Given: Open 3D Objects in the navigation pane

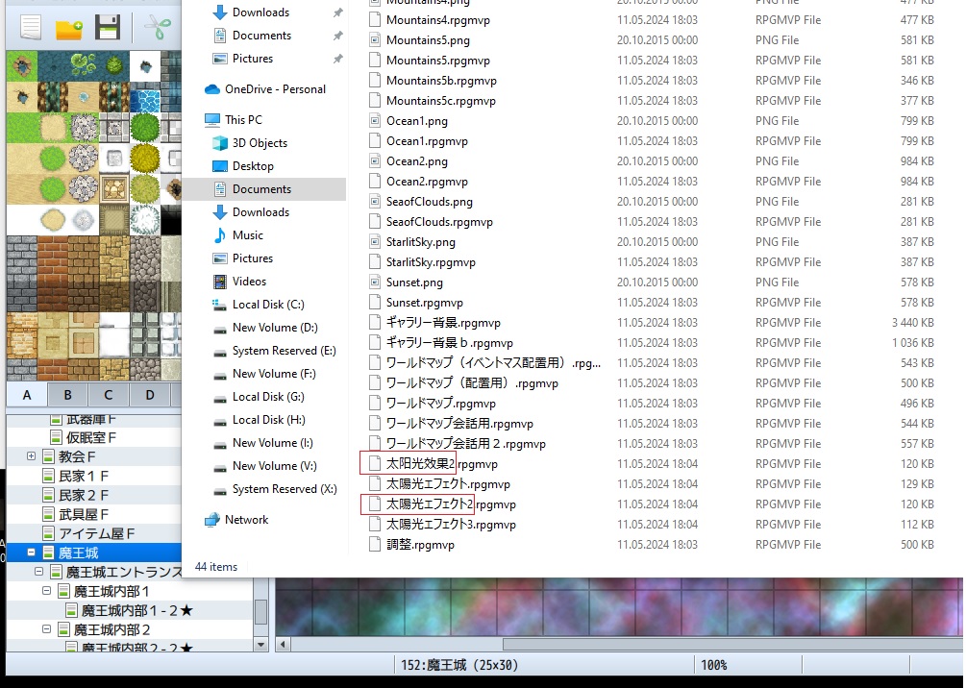Looking at the screenshot, I should [x=260, y=143].
